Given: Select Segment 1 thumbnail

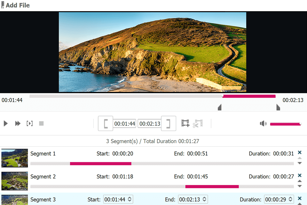Looking at the screenshot, I should 15,158.
